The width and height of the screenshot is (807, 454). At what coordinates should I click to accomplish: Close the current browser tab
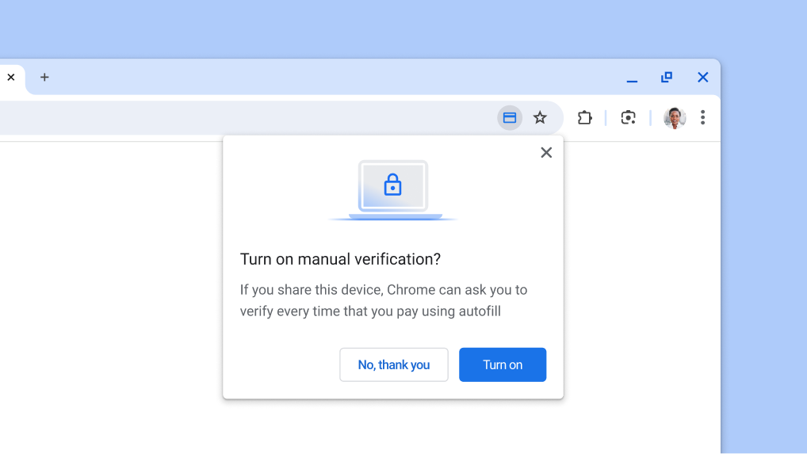(x=11, y=77)
